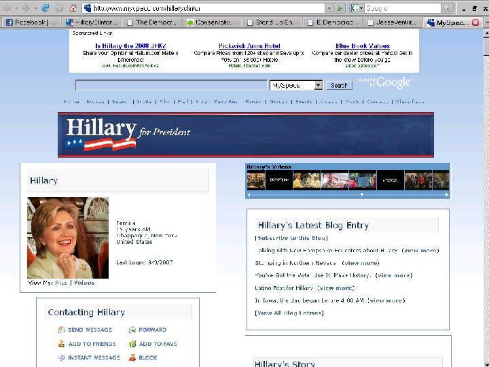489x367 pixels.
Task: Click View All Blog Entries link
Action: tap(289, 313)
